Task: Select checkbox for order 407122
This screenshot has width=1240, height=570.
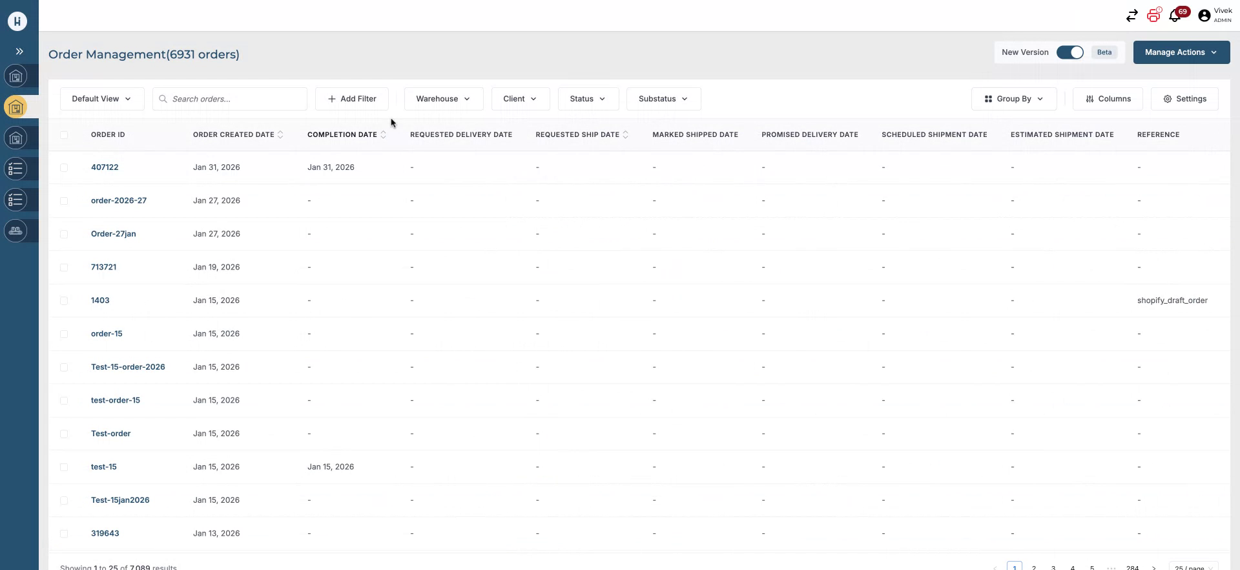Action: (64, 167)
